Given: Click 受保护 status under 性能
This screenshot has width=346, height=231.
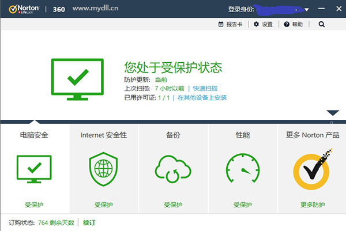Looking at the screenshot, I should point(243,205).
